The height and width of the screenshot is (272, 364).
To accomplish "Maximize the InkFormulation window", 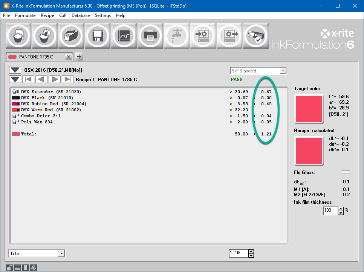I will (x=338, y=6).
